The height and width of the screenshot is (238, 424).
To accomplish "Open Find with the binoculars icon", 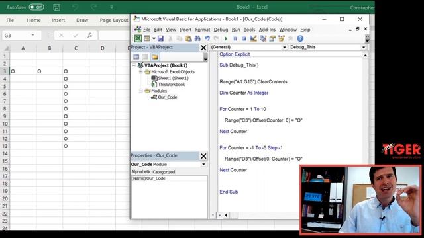I will [197, 38].
